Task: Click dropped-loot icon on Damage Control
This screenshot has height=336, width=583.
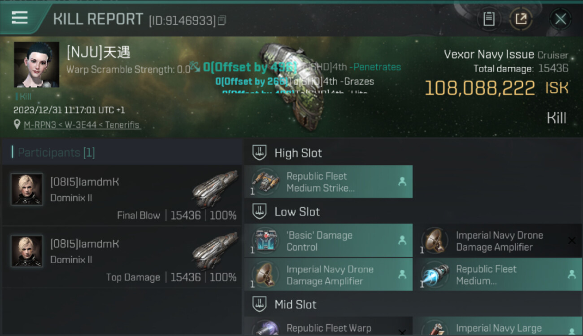Action: pyautogui.click(x=402, y=241)
